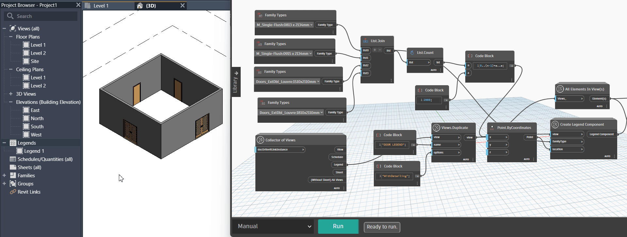Click the Create Legend Component node icon
The image size is (627, 237).
coord(555,124)
